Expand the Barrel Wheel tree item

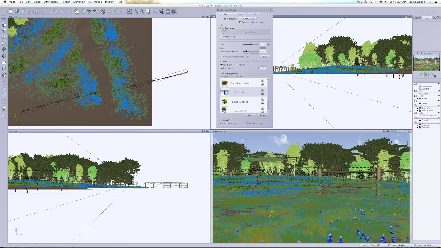tap(418, 108)
